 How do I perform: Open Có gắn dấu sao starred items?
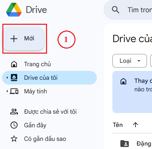click(x=49, y=139)
